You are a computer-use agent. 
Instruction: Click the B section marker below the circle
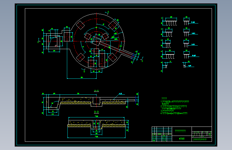click(84, 72)
